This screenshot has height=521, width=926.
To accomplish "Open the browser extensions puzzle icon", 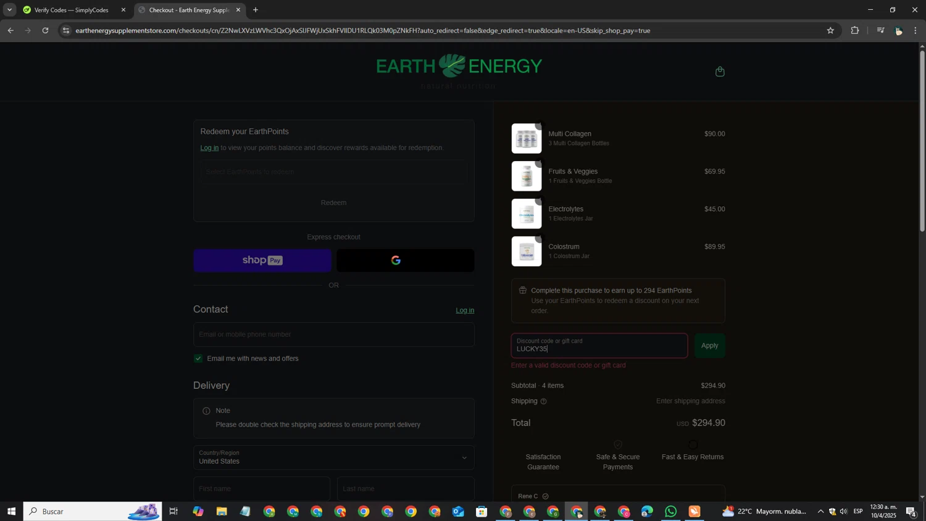I will pyautogui.click(x=855, y=30).
